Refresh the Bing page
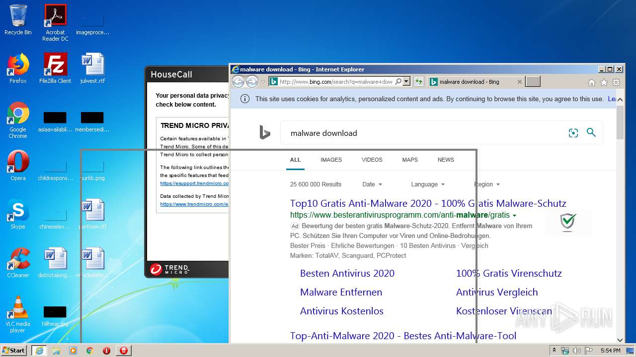 pos(418,82)
